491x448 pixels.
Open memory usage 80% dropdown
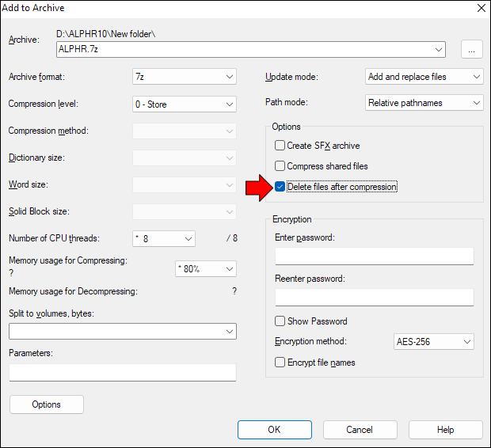click(206, 269)
